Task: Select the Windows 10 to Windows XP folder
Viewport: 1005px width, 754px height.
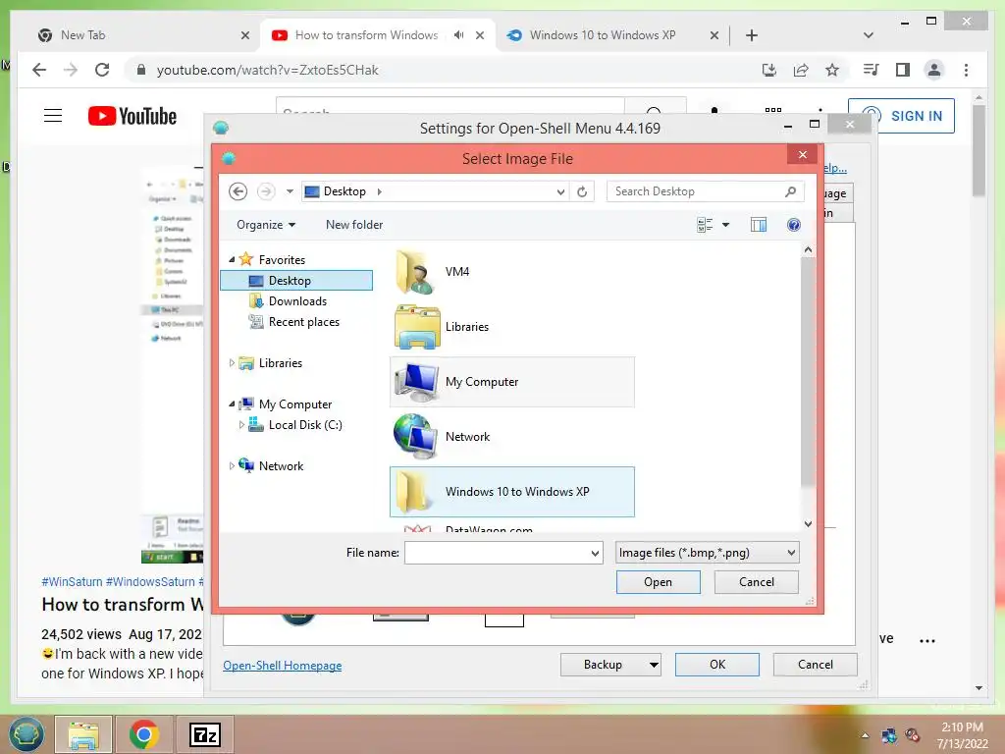Action: (x=512, y=492)
